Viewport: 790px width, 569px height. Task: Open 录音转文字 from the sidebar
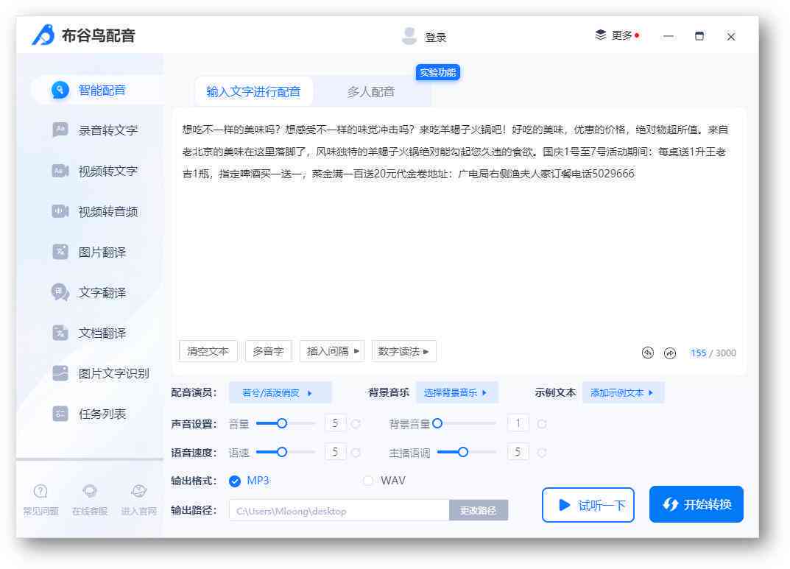click(107, 130)
